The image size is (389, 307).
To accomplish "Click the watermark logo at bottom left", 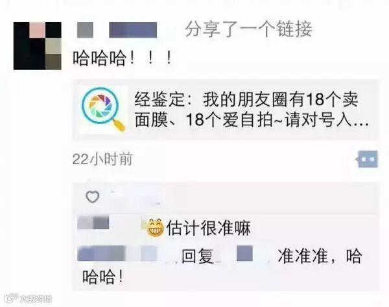I will (28, 298).
